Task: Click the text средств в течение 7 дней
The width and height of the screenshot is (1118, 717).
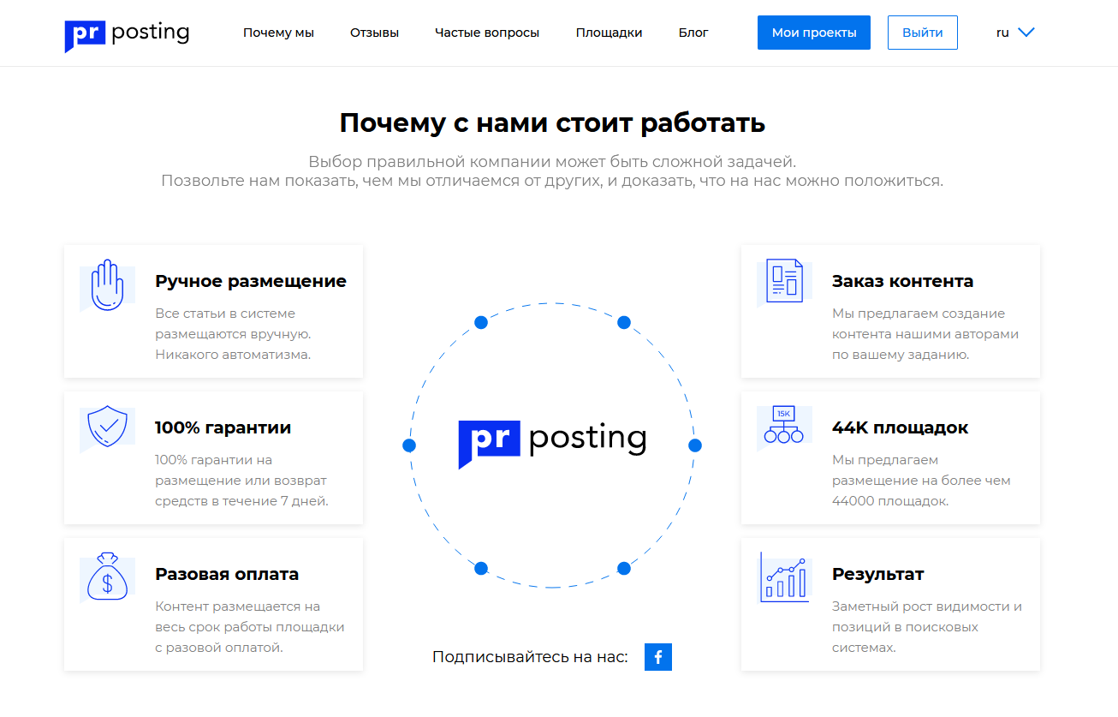Action: [241, 500]
